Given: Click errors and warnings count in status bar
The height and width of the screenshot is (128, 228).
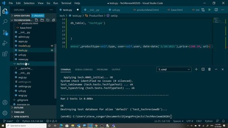Looking at the screenshot, I should [51, 121].
